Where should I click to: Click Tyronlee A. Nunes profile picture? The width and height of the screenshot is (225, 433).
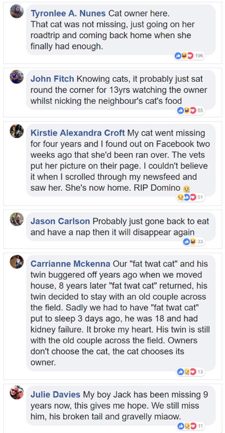(x=16, y=12)
